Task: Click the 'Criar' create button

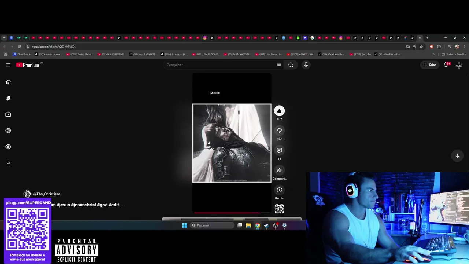Action: [429, 65]
